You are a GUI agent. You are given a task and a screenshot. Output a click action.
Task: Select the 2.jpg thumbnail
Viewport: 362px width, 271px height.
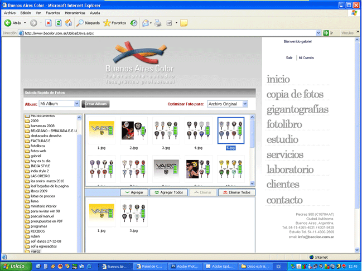134,130
